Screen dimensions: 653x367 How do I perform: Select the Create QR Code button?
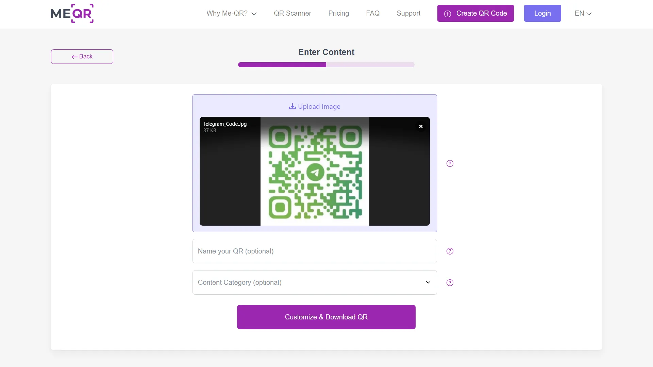475,13
